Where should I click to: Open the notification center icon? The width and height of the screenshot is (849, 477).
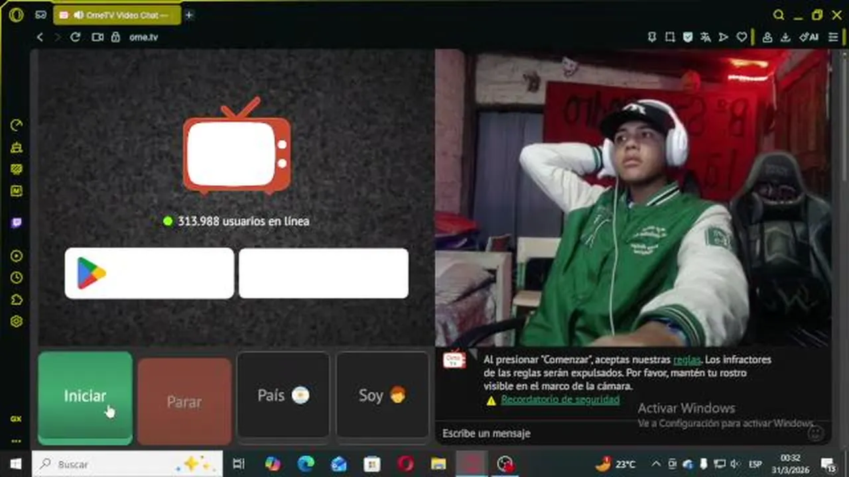coord(829,464)
